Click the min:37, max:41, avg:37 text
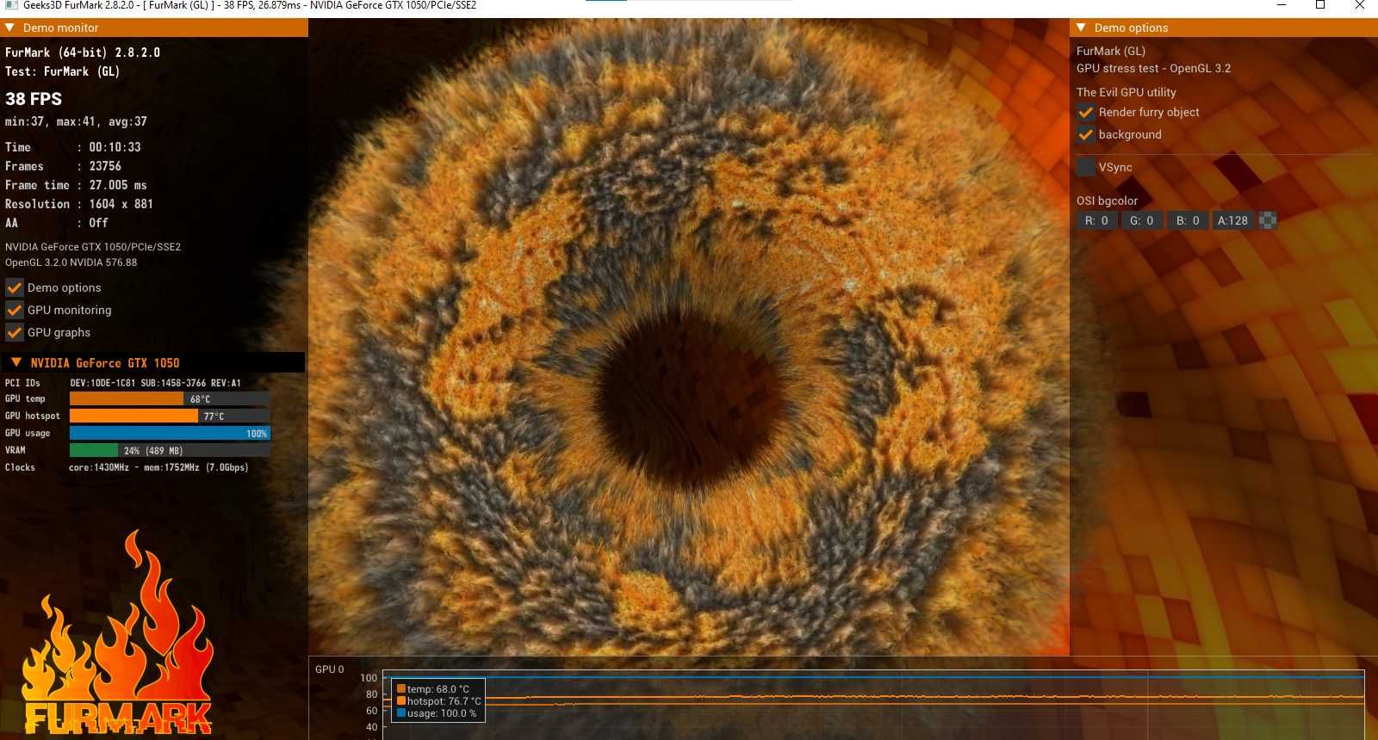 pyautogui.click(x=76, y=121)
